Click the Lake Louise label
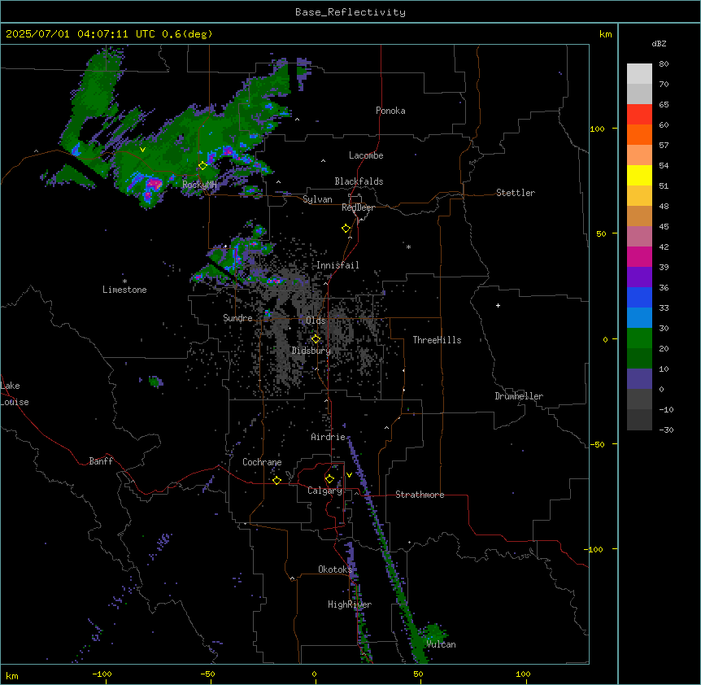 click(15, 394)
